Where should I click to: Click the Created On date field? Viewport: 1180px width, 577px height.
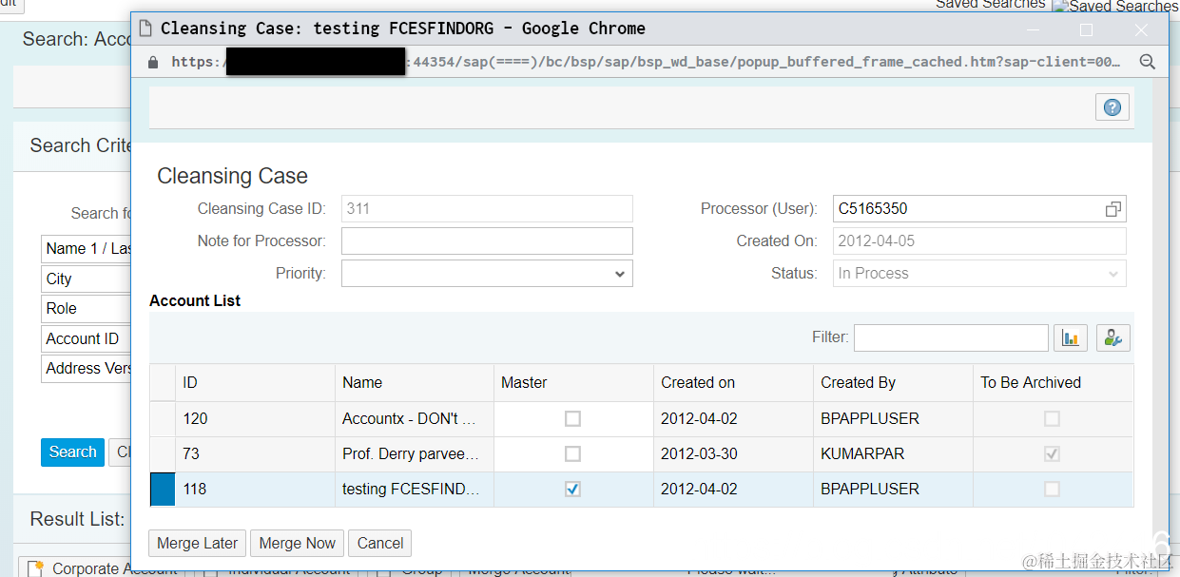point(979,241)
